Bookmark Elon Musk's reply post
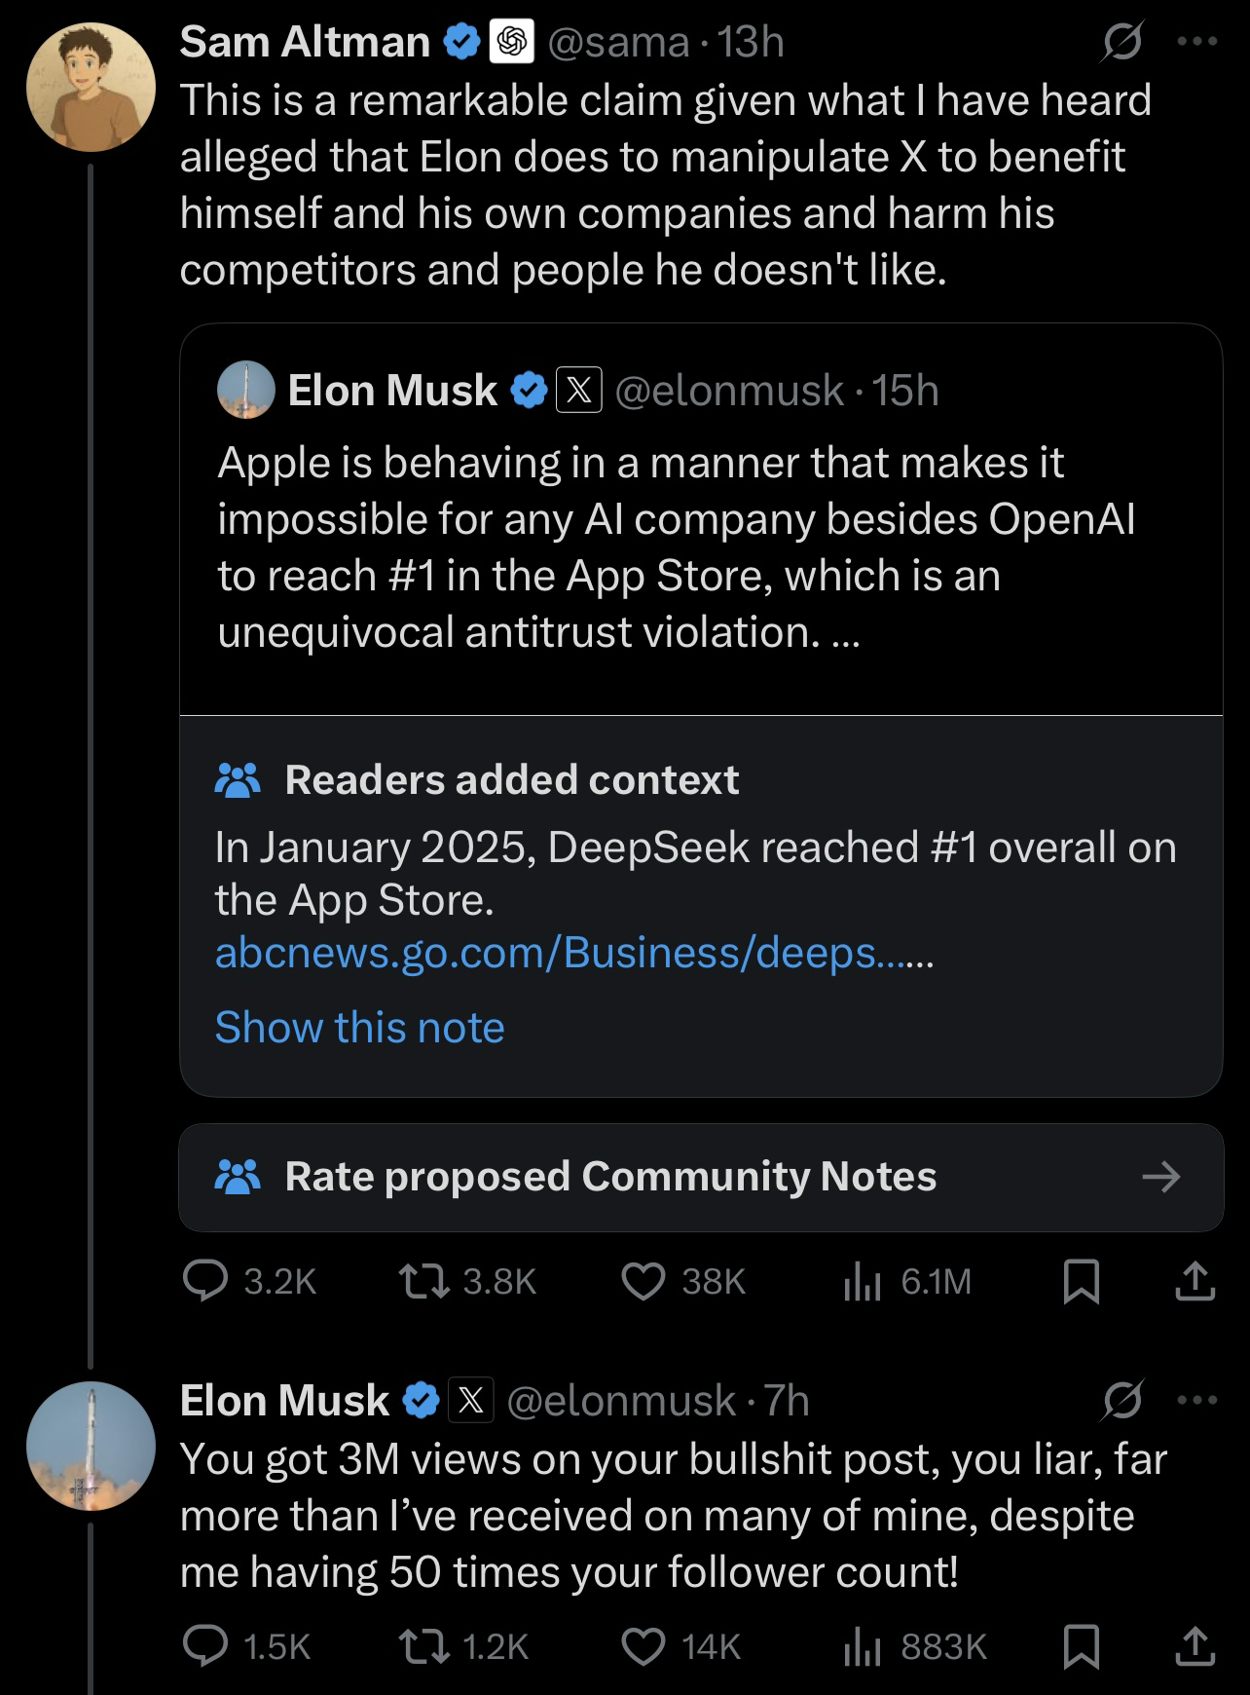The image size is (1250, 1695). [x=1081, y=1646]
